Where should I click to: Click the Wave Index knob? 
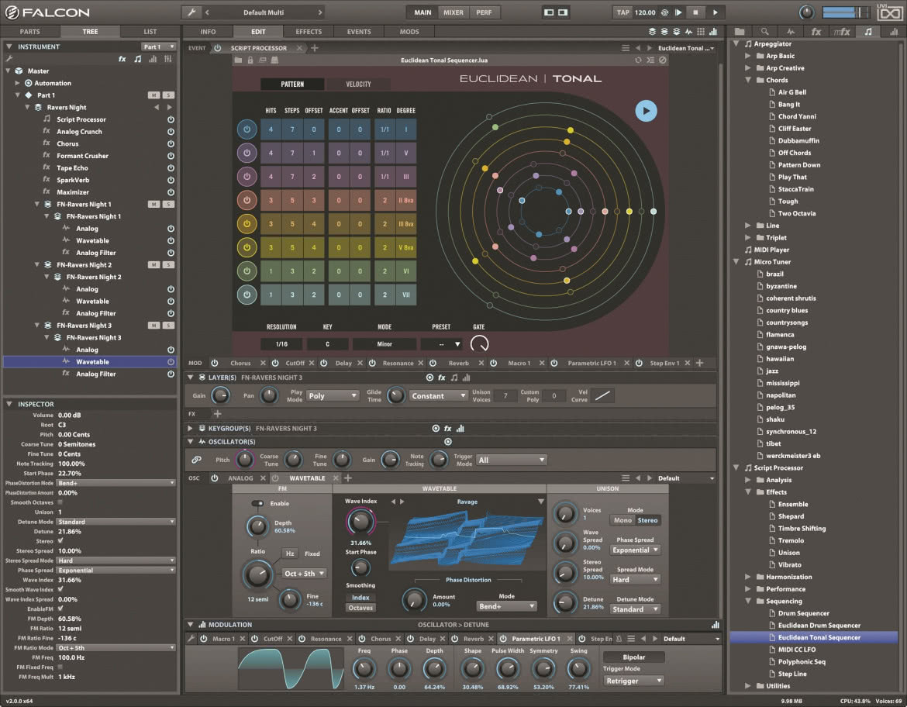click(360, 522)
